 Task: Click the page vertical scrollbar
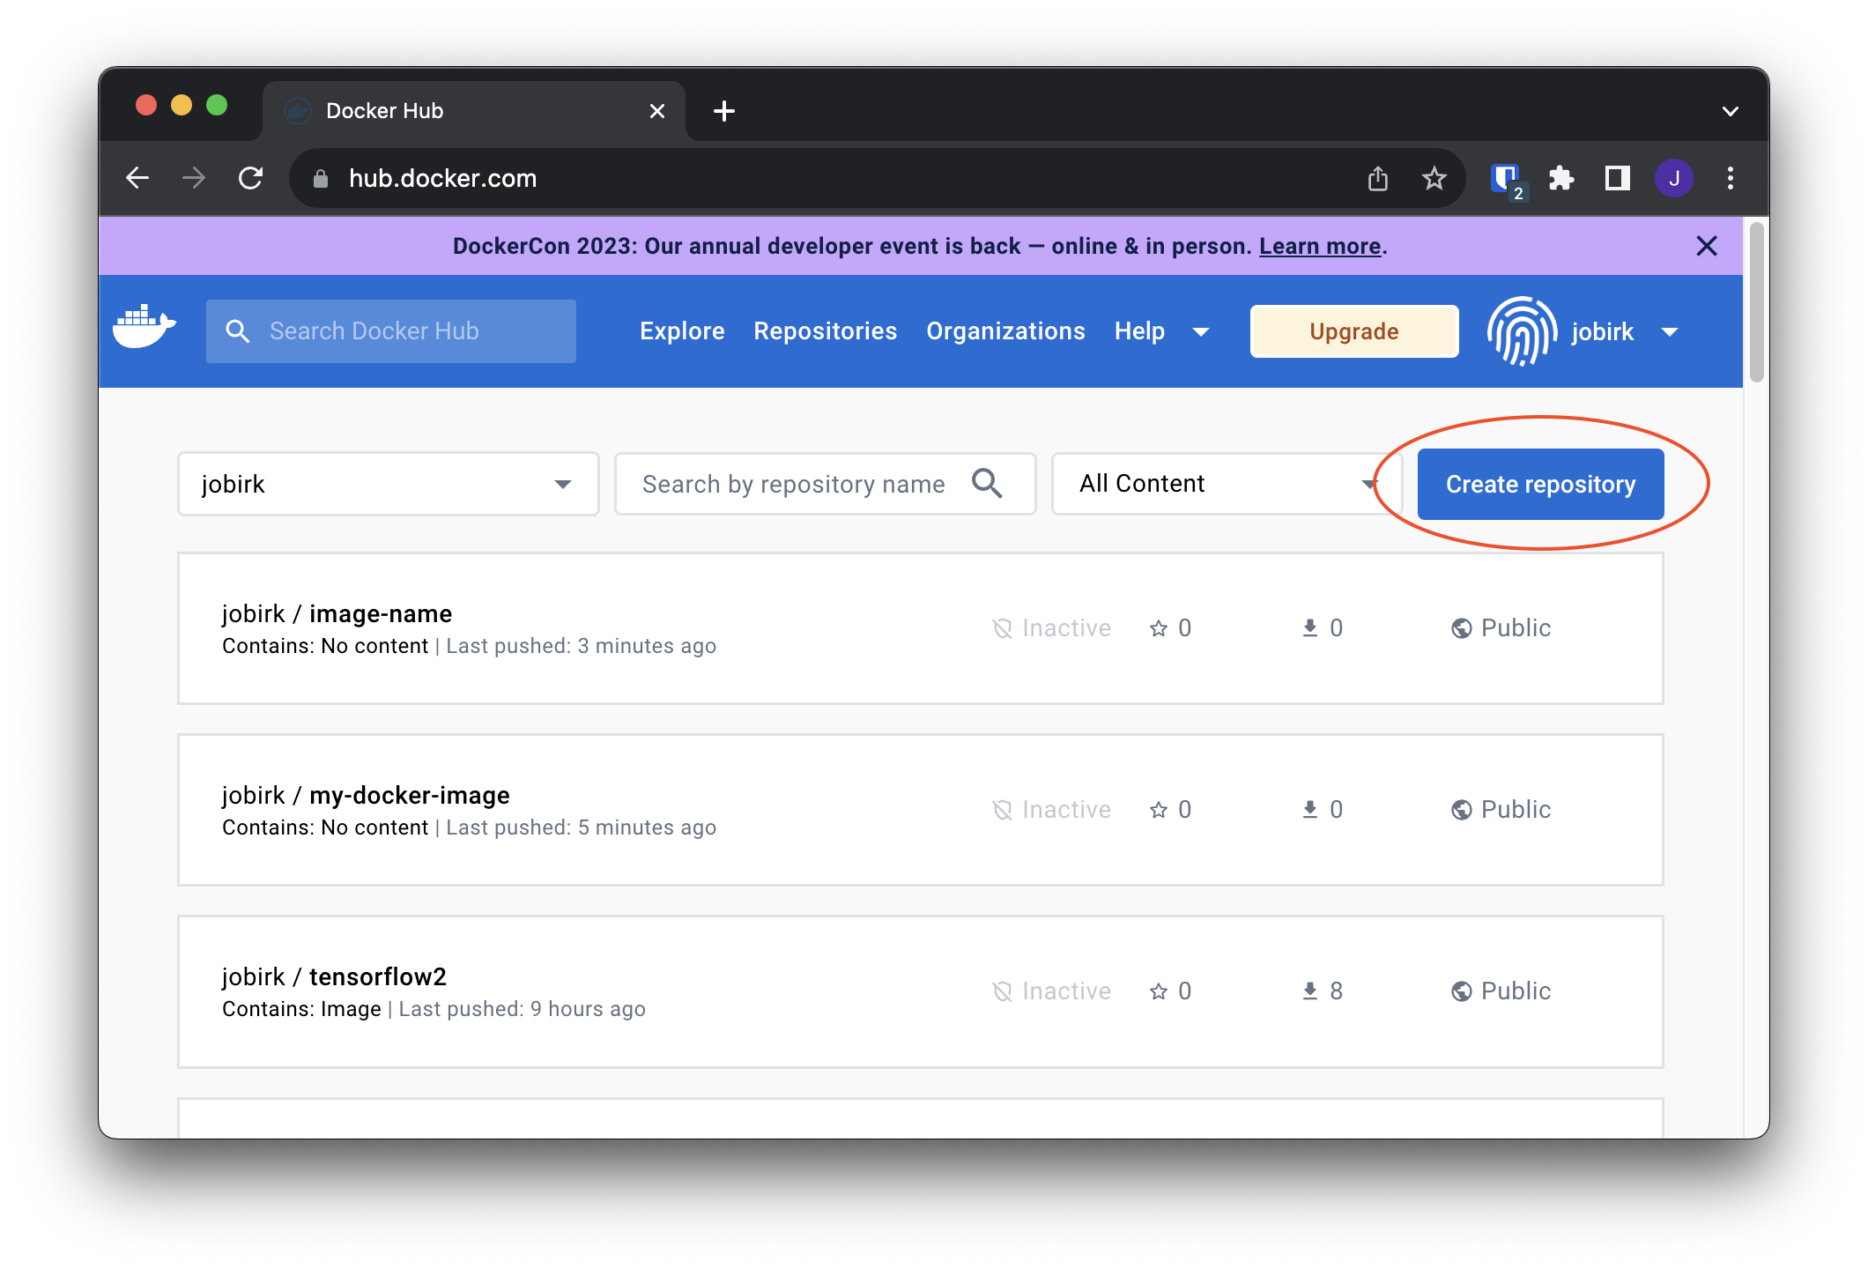(x=1756, y=304)
